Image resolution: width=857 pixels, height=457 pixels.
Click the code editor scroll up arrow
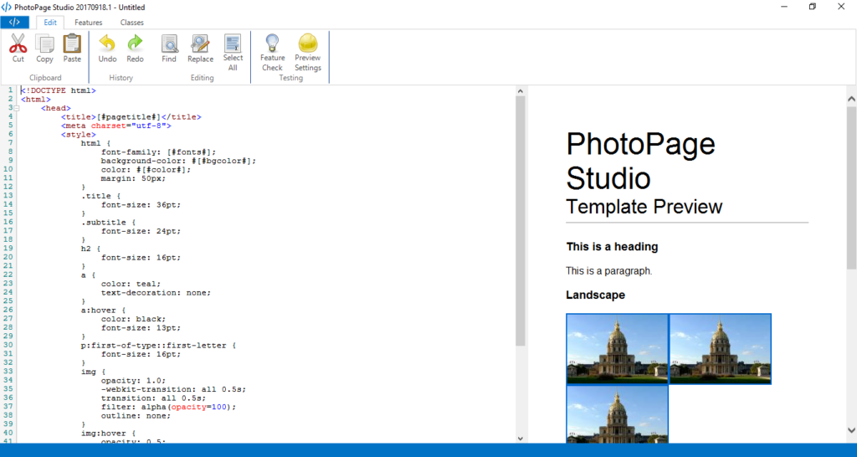tap(520, 90)
